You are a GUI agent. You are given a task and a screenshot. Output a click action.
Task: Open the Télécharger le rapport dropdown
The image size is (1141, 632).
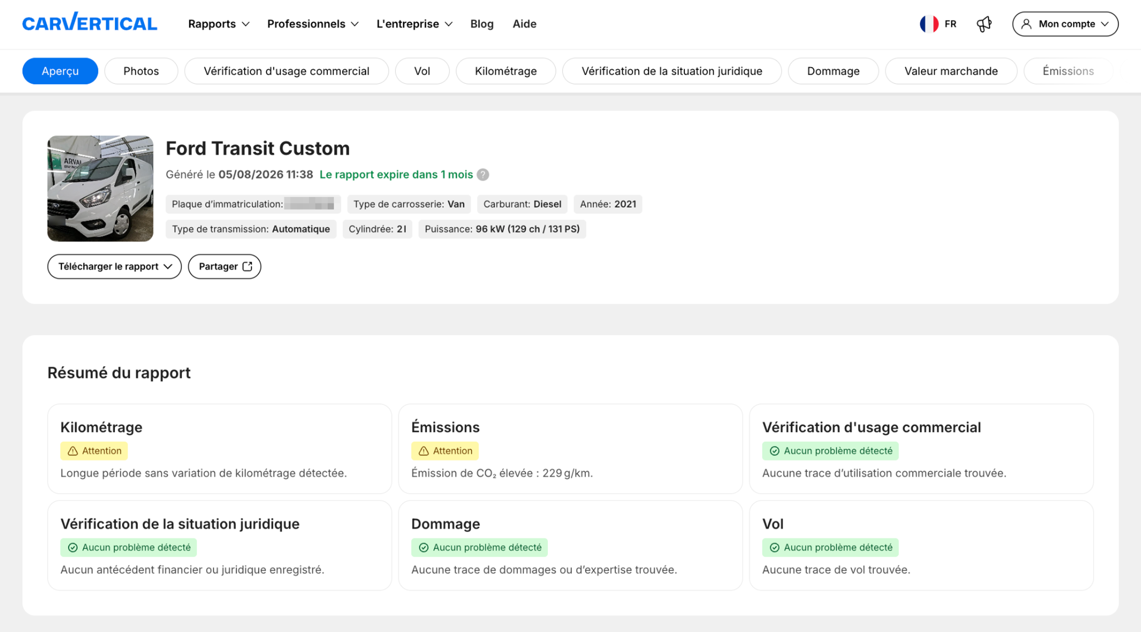click(114, 266)
